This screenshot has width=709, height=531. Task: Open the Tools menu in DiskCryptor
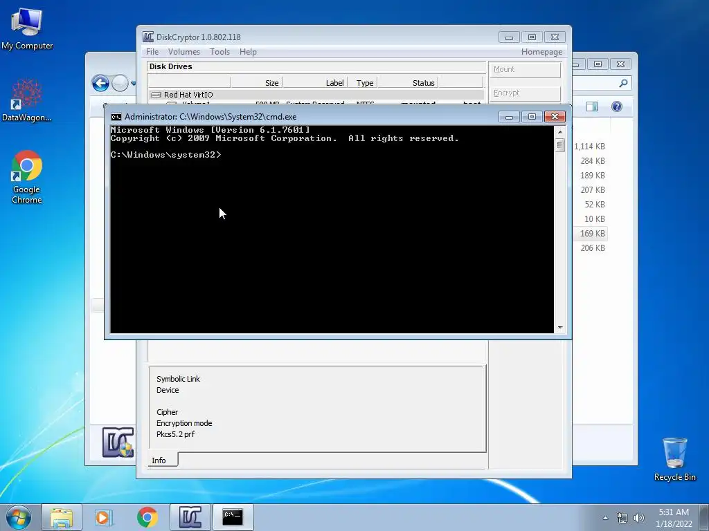click(219, 52)
